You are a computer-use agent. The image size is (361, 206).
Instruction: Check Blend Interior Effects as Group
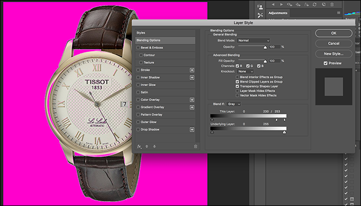click(x=237, y=77)
